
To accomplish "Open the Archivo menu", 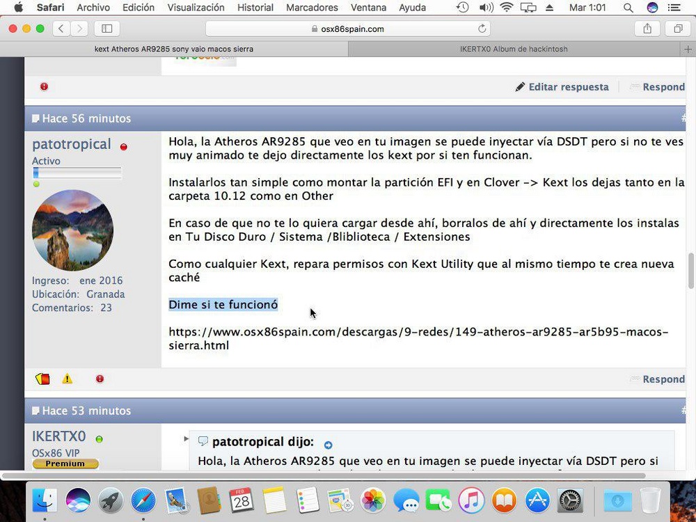I will point(93,8).
